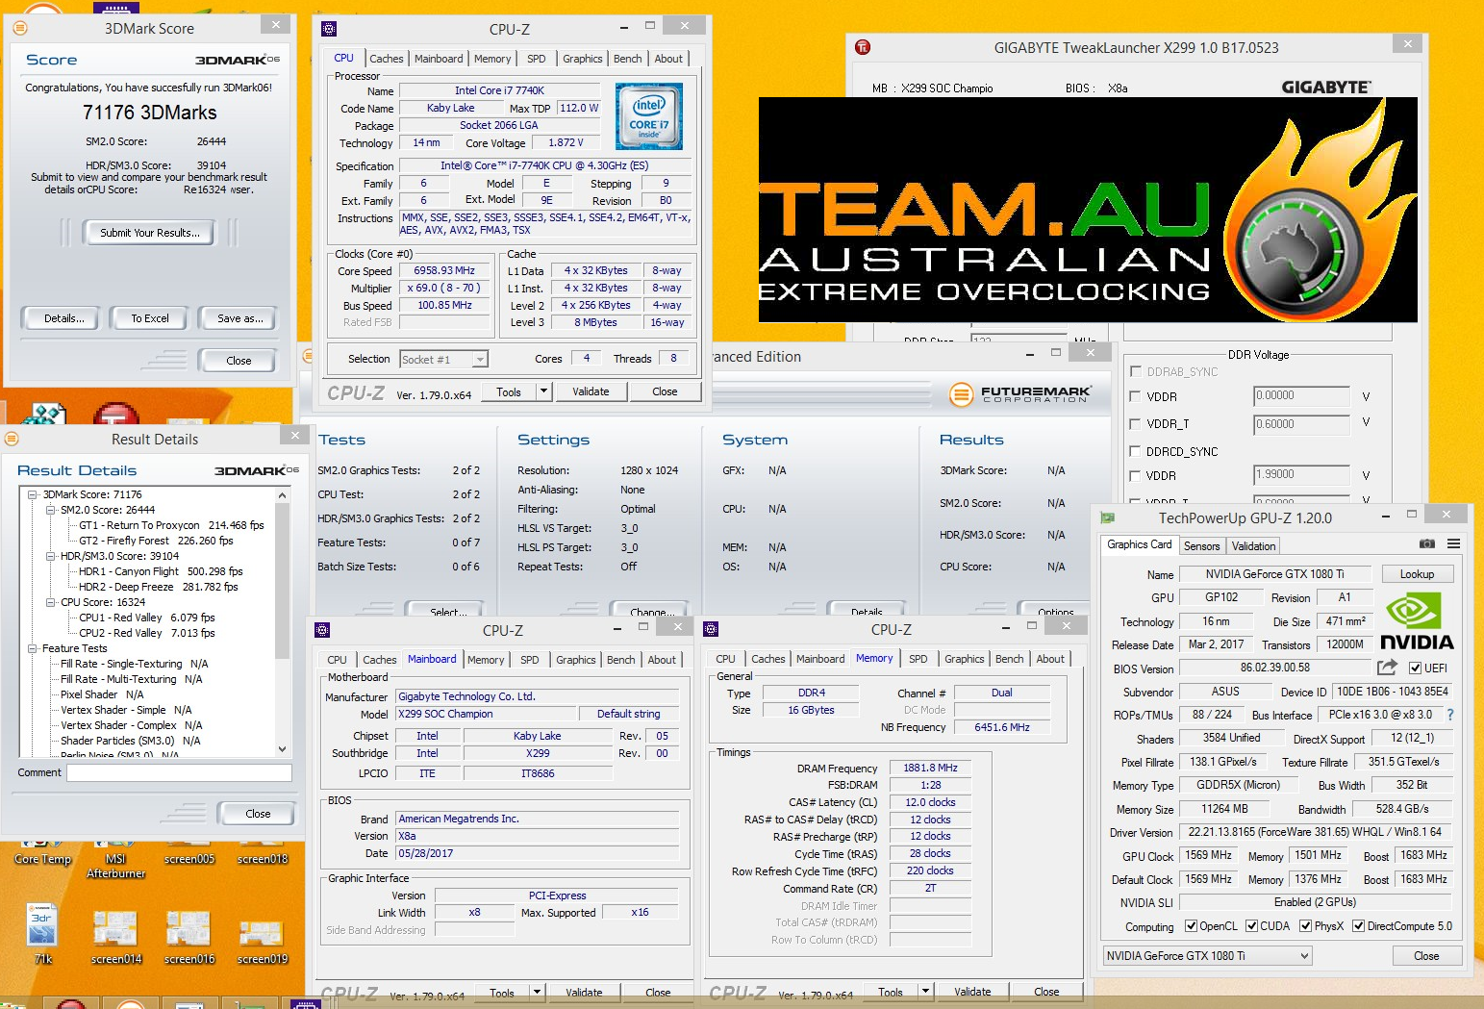The width and height of the screenshot is (1484, 1009).
Task: Click the Comment input field
Action: tap(179, 772)
